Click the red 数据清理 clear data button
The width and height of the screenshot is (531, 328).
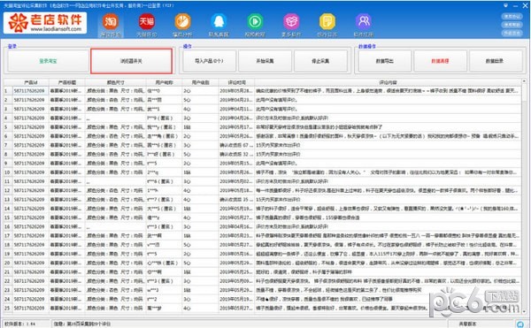[440, 61]
